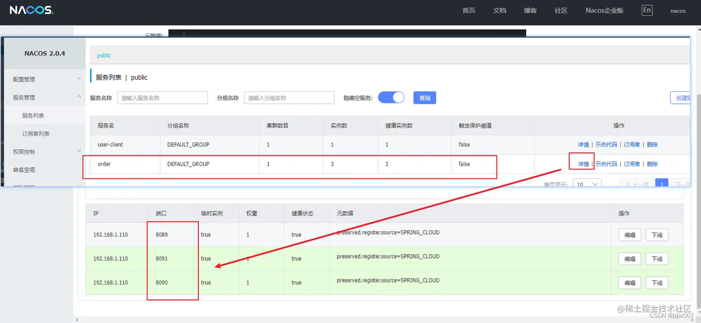Screen dimensions: 701x323
Task: Click 编辑 for instance port 8090
Action: (630, 283)
